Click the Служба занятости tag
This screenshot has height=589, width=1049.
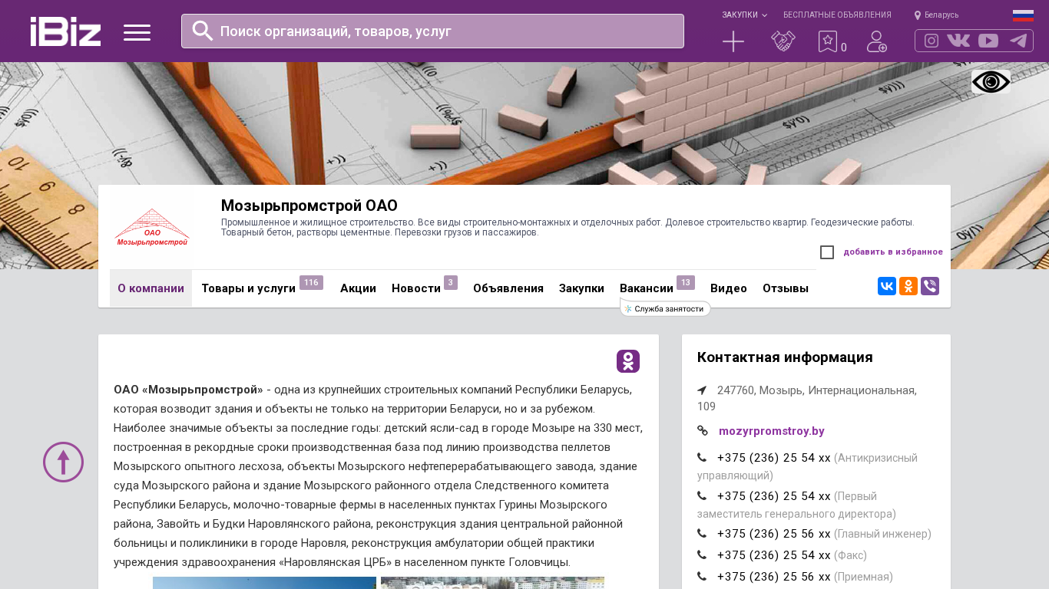665,309
